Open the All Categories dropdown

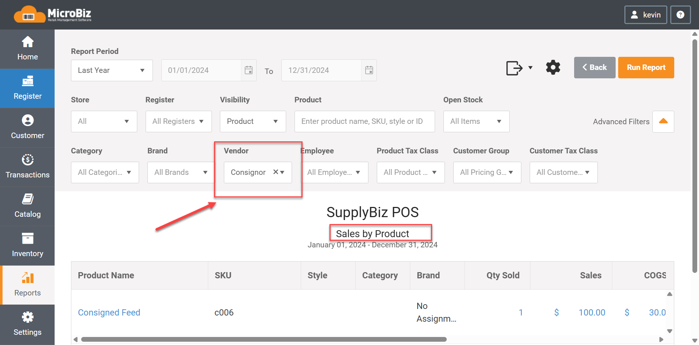pyautogui.click(x=105, y=172)
